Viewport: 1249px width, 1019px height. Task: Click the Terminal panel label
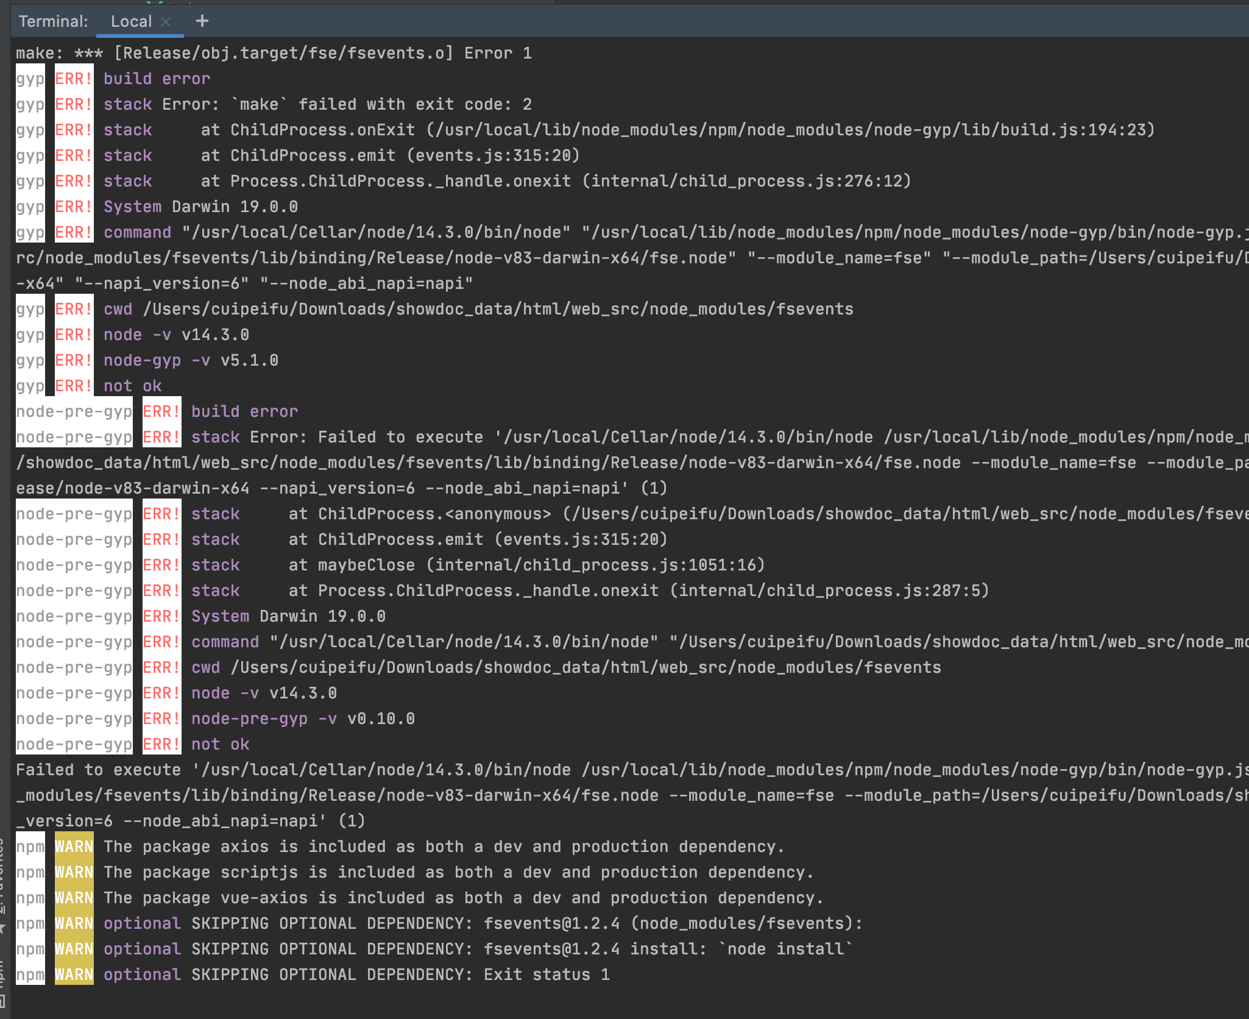coord(53,21)
